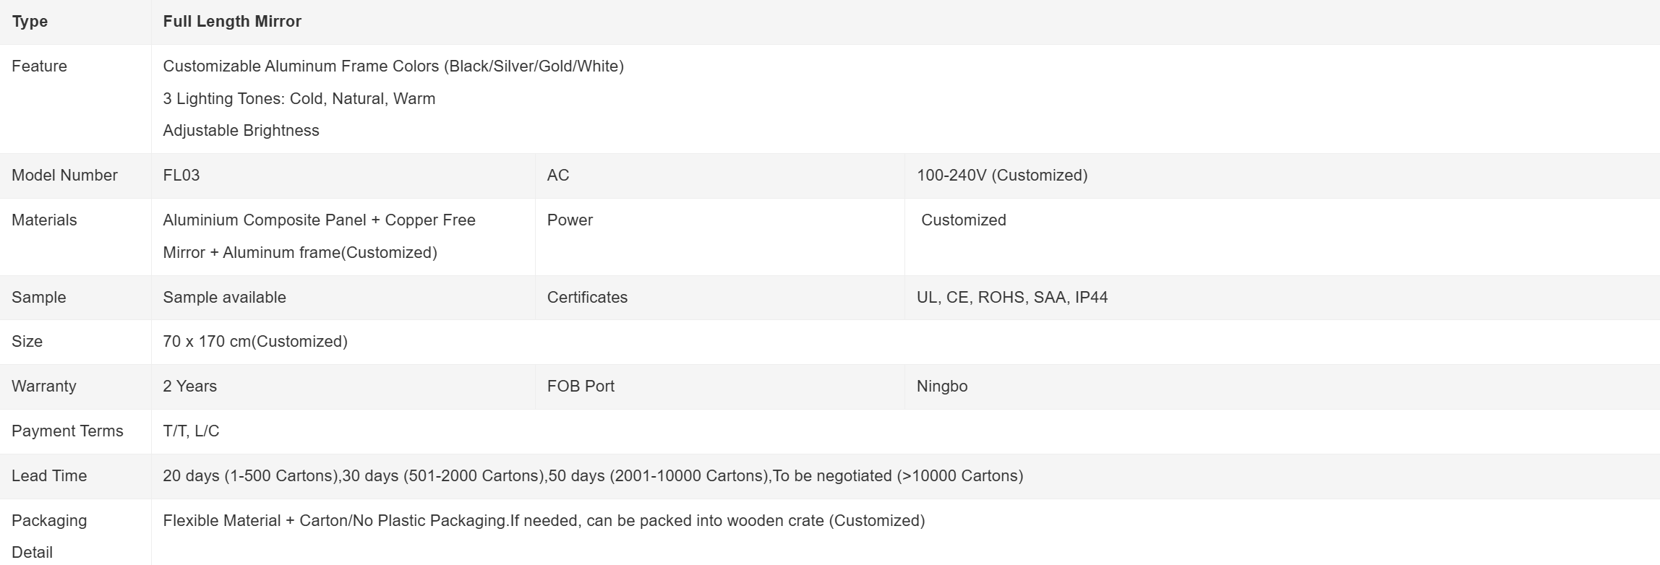
Task: Click the "Sample available" cell
Action: (224, 298)
